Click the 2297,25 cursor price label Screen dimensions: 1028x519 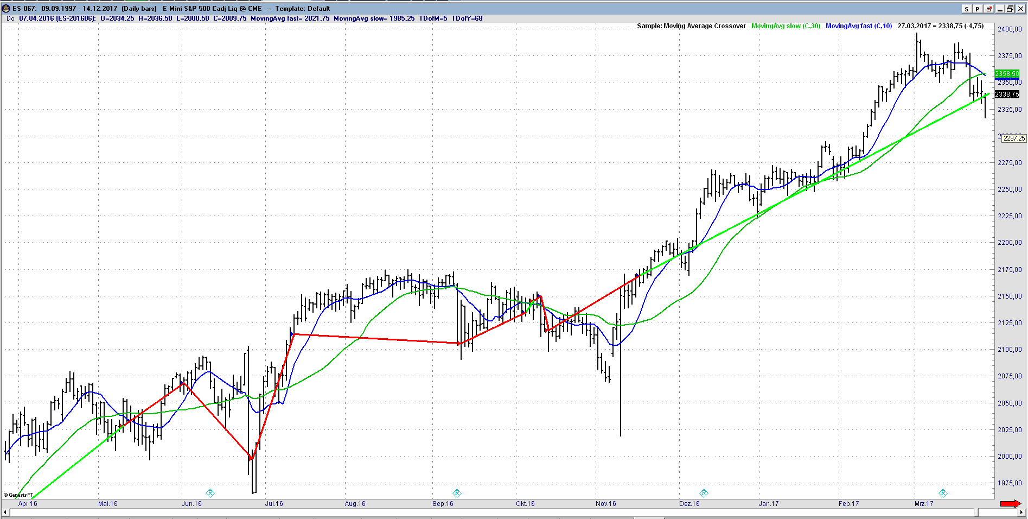tap(1013, 138)
